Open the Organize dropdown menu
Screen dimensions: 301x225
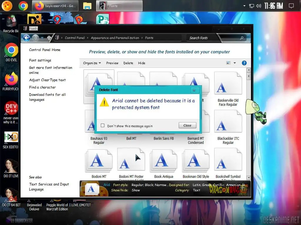[92, 63]
